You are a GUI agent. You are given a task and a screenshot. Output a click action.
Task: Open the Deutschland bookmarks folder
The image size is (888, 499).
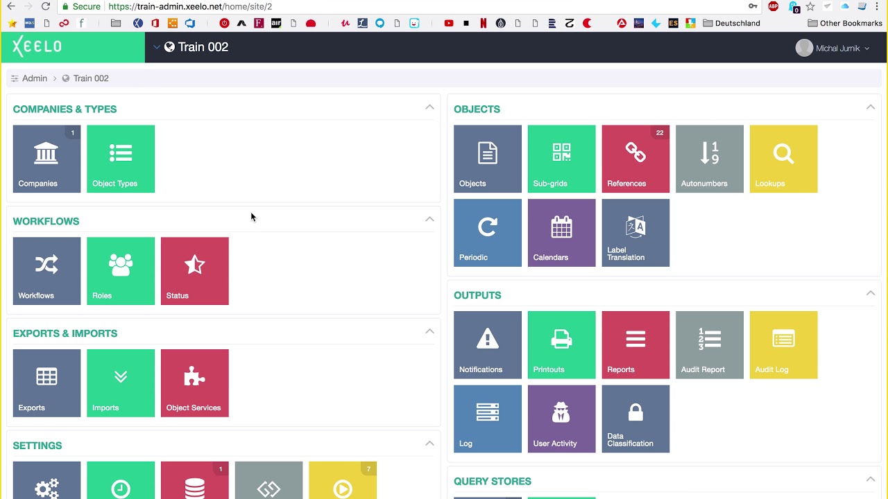731,23
